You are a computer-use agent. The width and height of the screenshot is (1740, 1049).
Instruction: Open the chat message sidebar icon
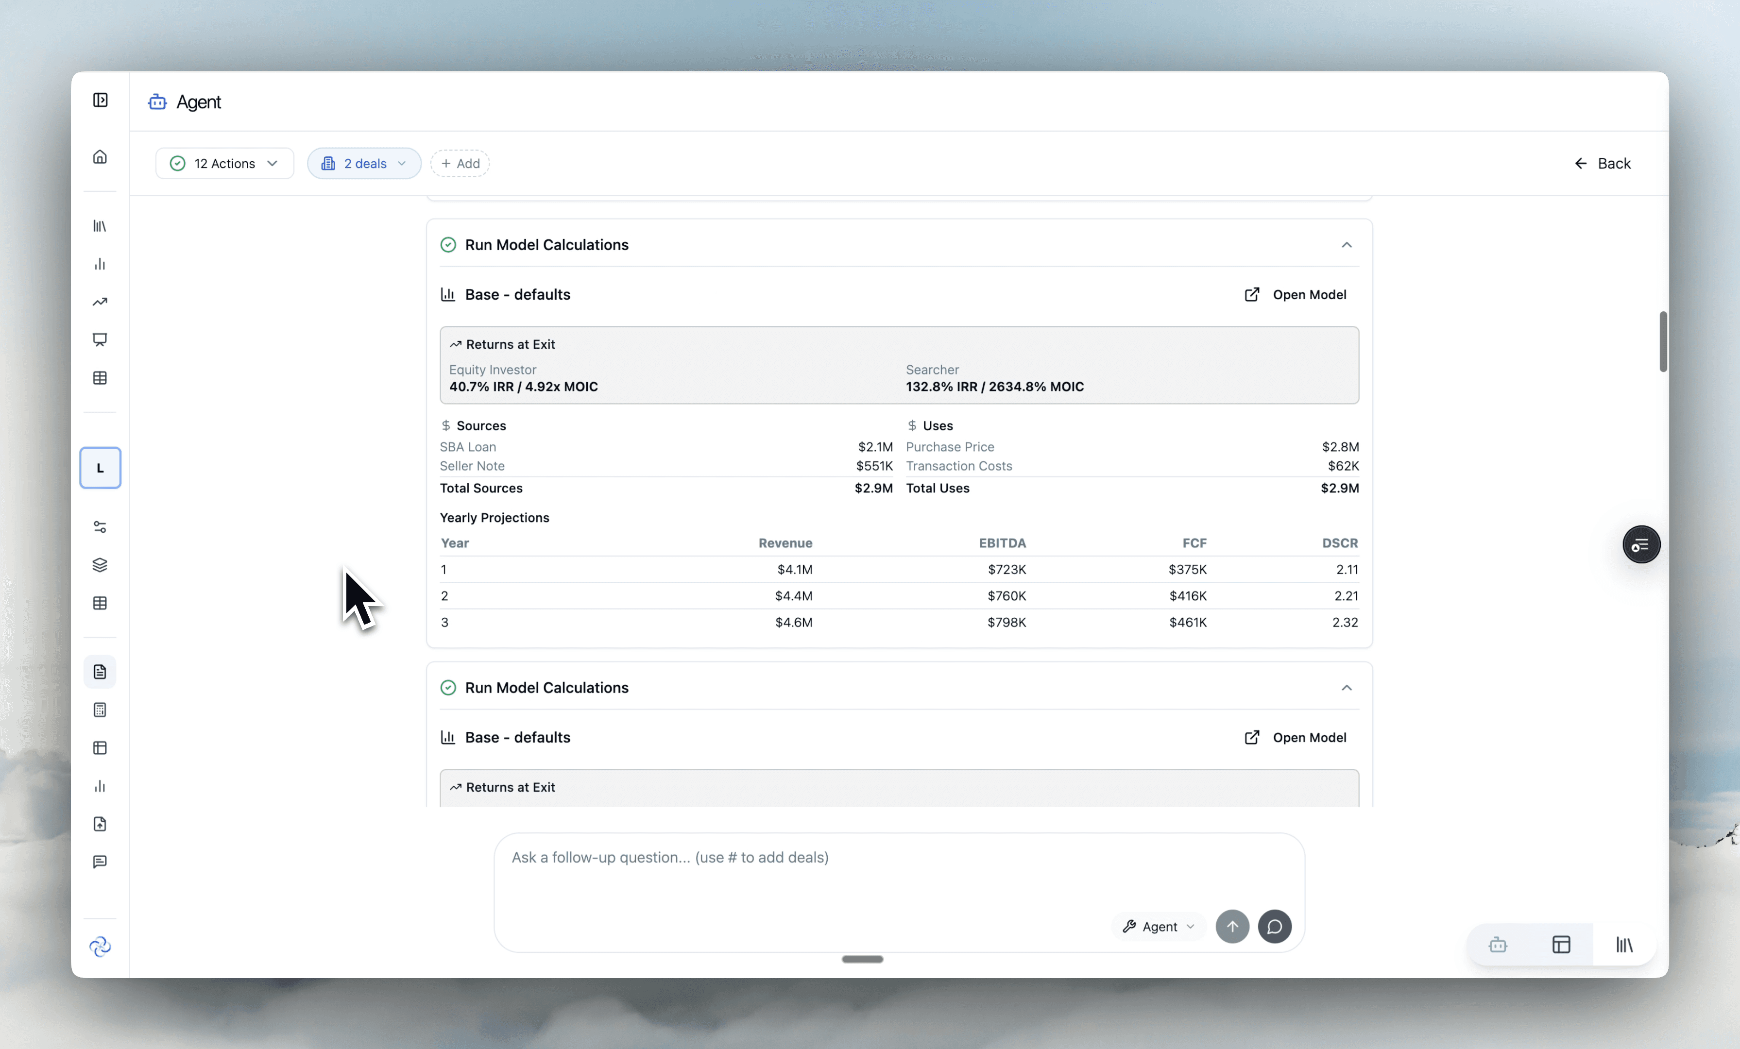100,862
